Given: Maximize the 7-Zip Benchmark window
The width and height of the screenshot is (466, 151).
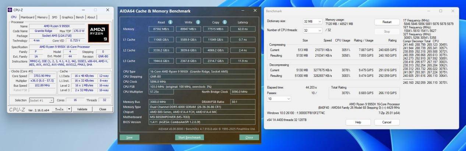Looking at the screenshot, I should coord(441,11).
